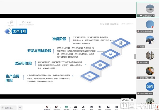This screenshot has height=110, width=159.
Task: Click the share screen icon
Action: (67, 107)
